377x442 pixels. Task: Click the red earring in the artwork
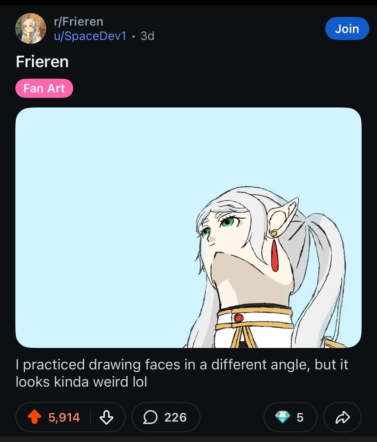275,255
